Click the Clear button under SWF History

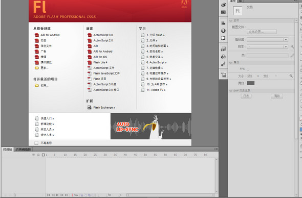pyautogui.click(x=277, y=96)
